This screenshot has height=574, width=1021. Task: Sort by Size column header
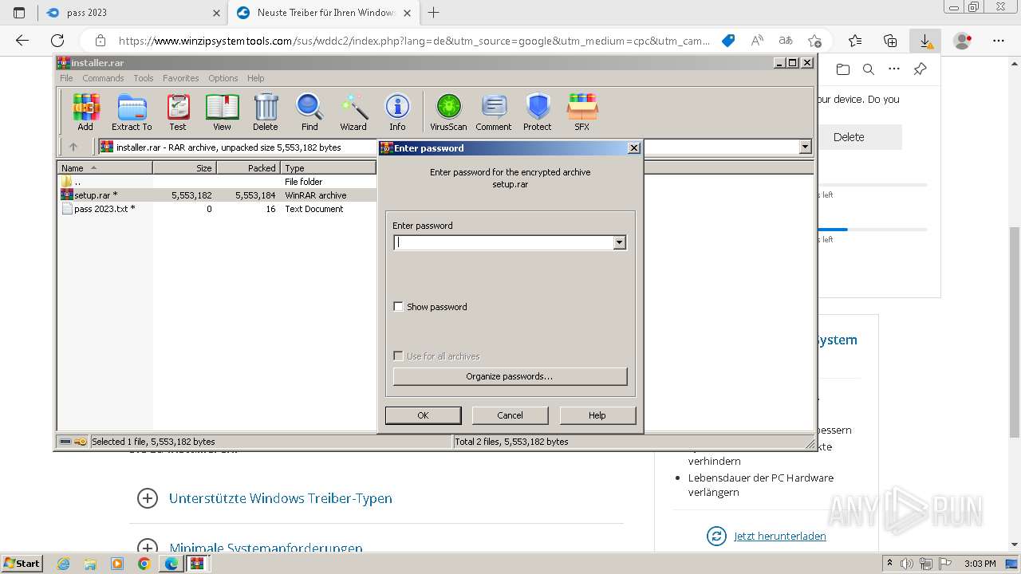(184, 168)
